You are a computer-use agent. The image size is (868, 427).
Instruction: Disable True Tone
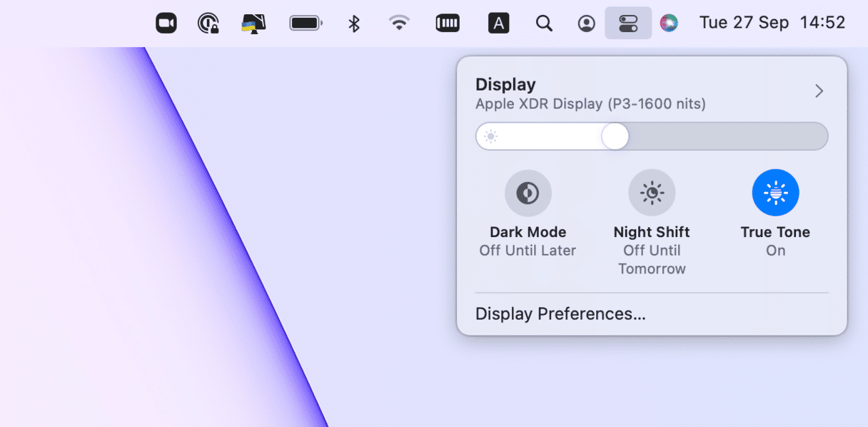[776, 193]
